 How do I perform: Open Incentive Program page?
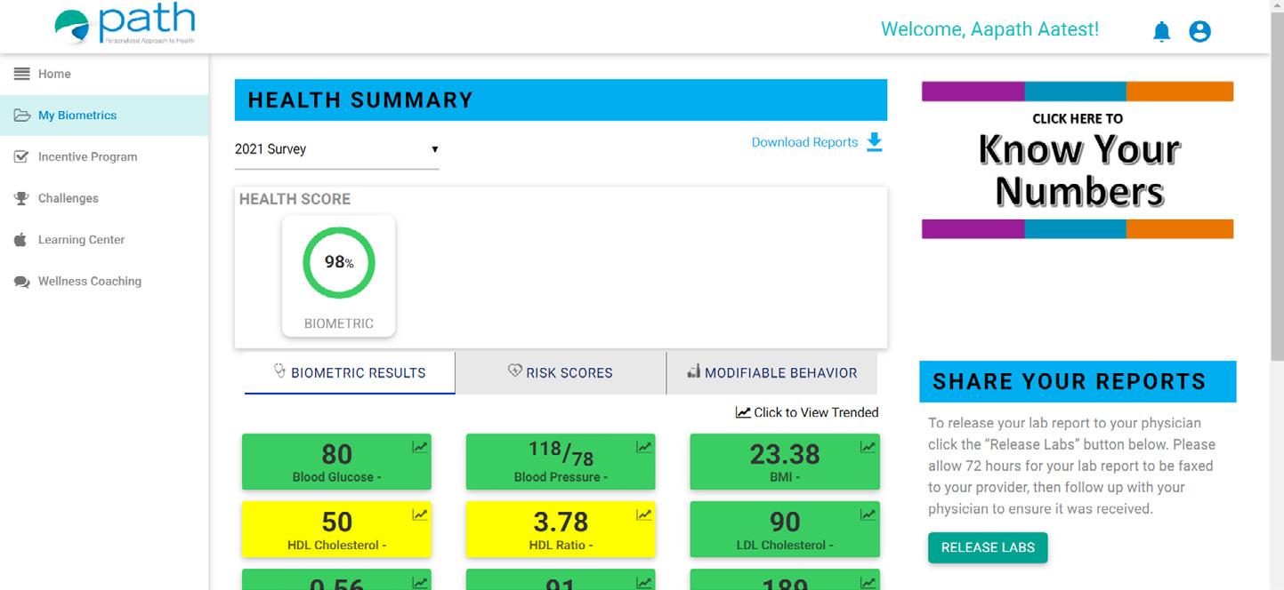pyautogui.click(x=104, y=156)
